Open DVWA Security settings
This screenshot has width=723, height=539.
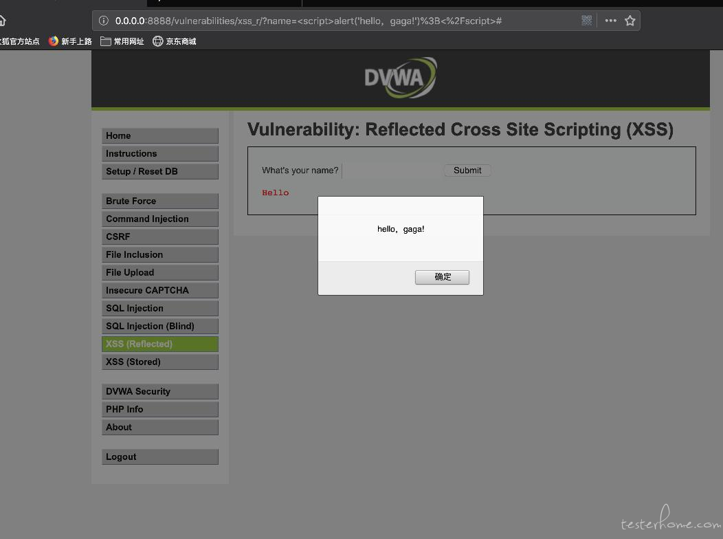pos(160,391)
